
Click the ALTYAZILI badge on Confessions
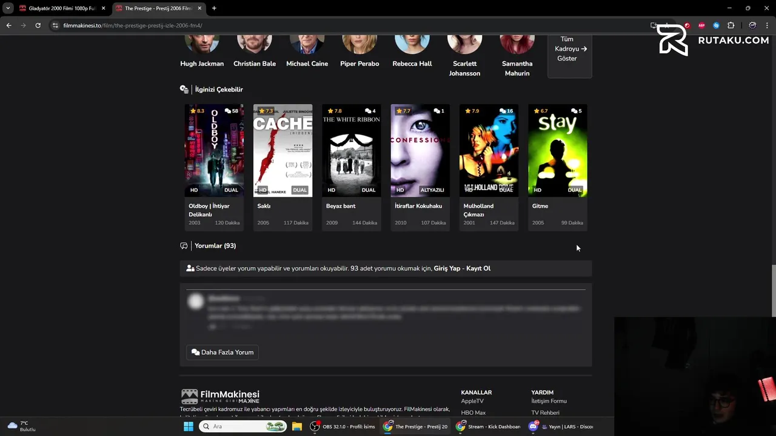click(x=432, y=190)
